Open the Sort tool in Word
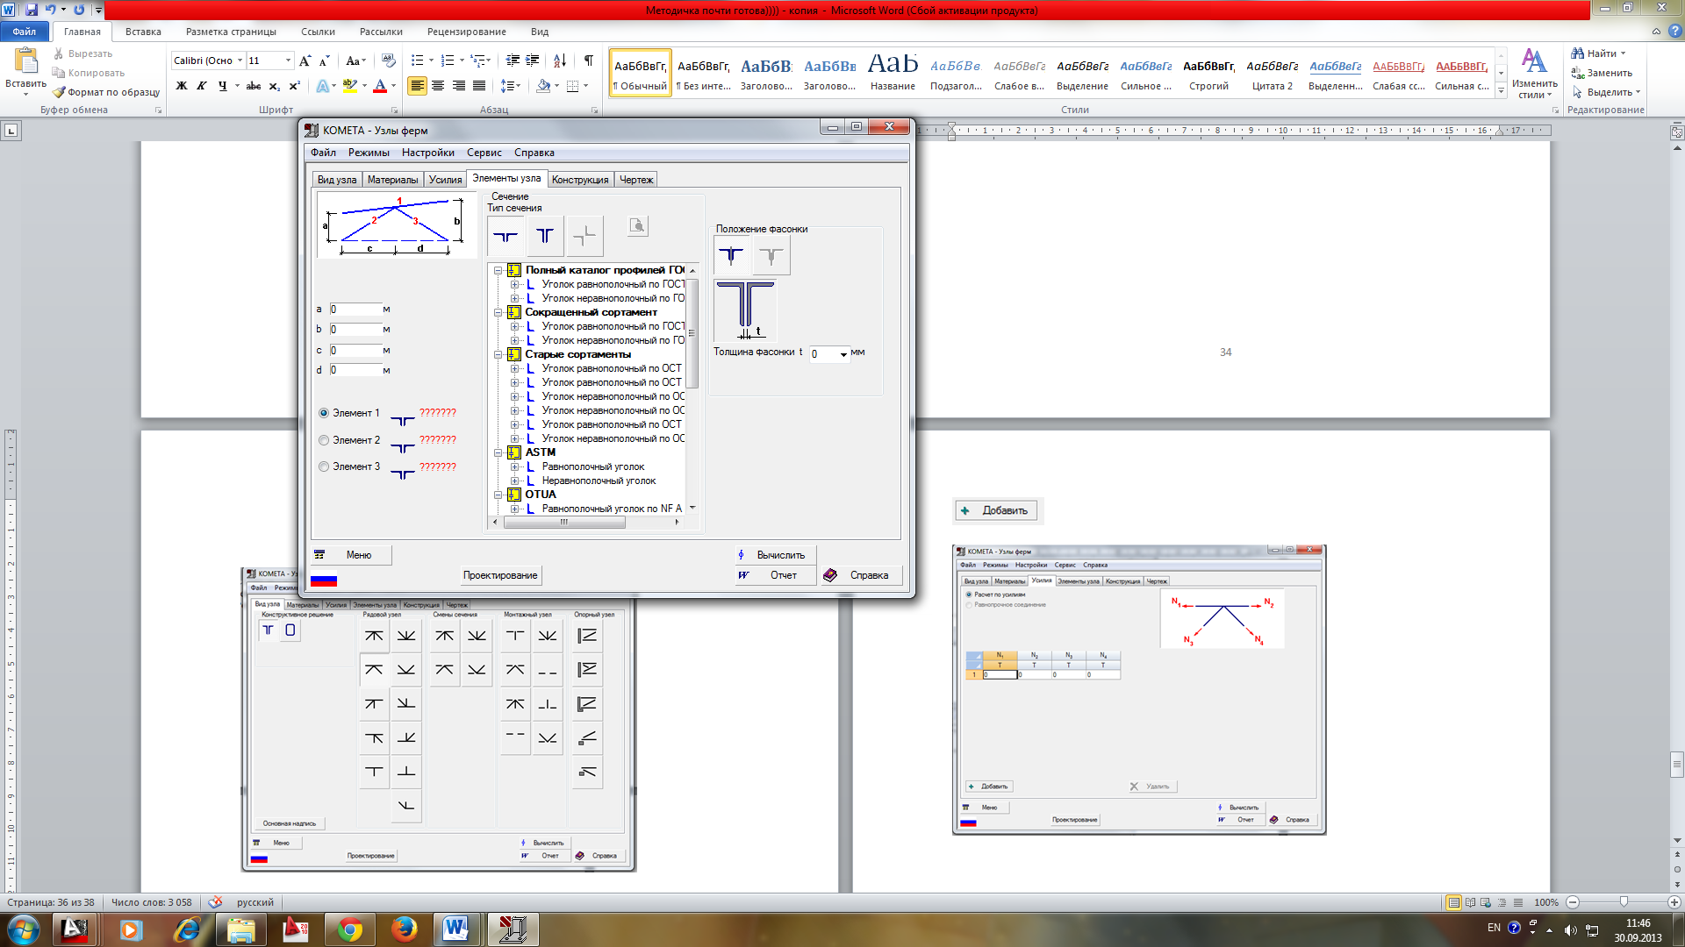The image size is (1685, 947). coord(560,61)
